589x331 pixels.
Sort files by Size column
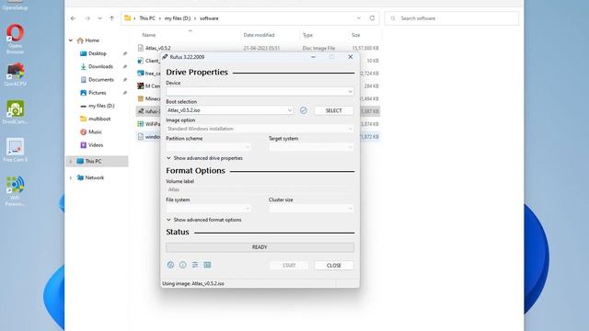coord(356,35)
